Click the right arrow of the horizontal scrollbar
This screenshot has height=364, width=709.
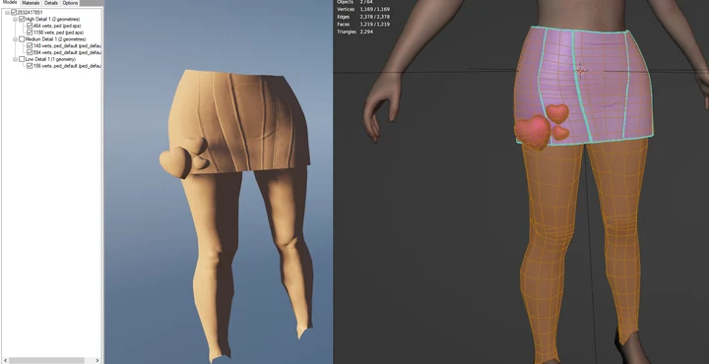(97, 360)
